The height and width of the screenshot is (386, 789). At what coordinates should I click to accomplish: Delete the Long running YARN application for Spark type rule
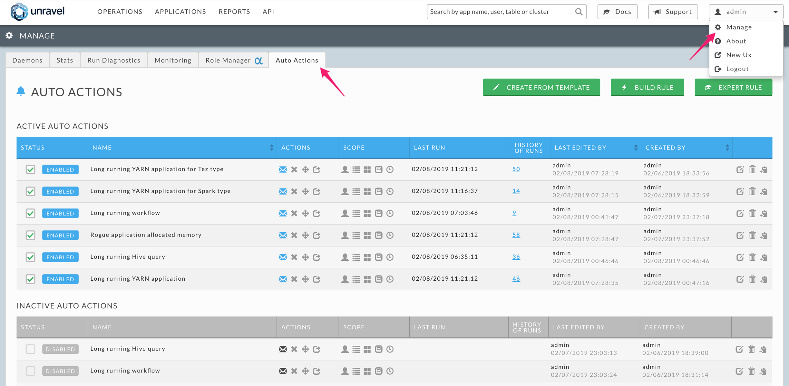tap(752, 191)
